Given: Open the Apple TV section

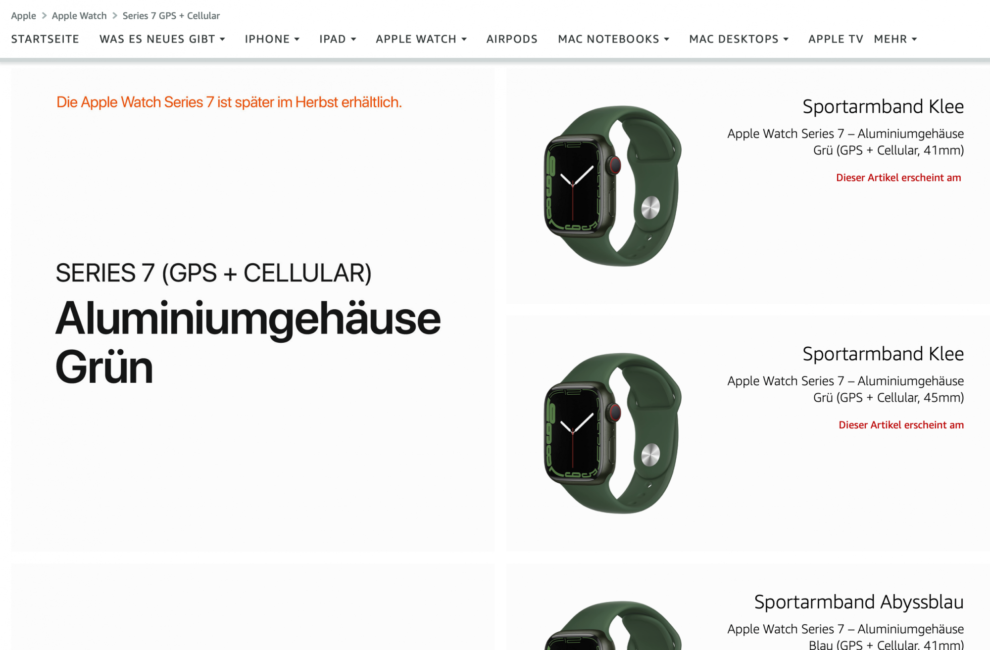Looking at the screenshot, I should (x=836, y=39).
